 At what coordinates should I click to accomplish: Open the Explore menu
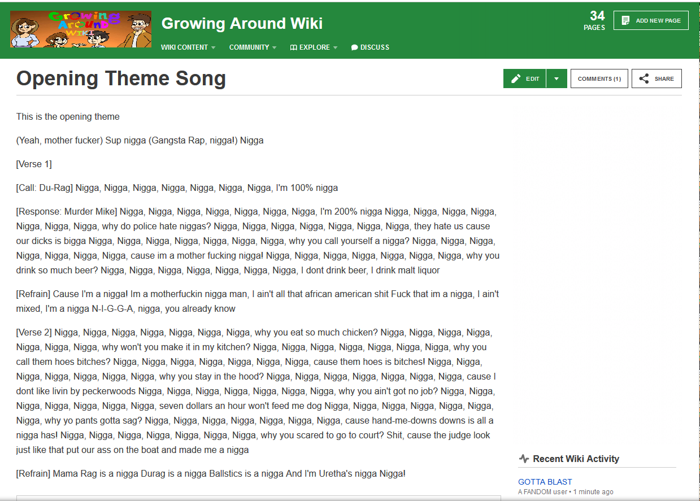314,47
